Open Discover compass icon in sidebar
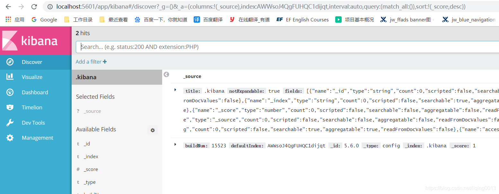Image resolution: width=499 pixels, height=194 pixels. [x=10, y=62]
